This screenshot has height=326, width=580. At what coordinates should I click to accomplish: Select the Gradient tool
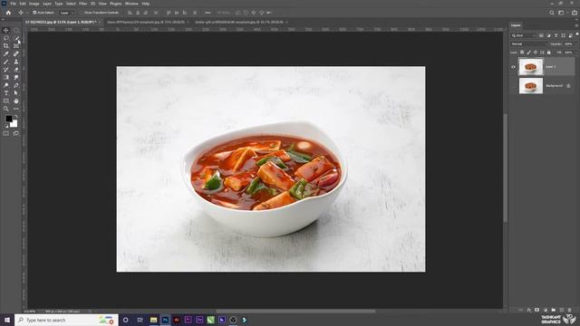pos(6,77)
